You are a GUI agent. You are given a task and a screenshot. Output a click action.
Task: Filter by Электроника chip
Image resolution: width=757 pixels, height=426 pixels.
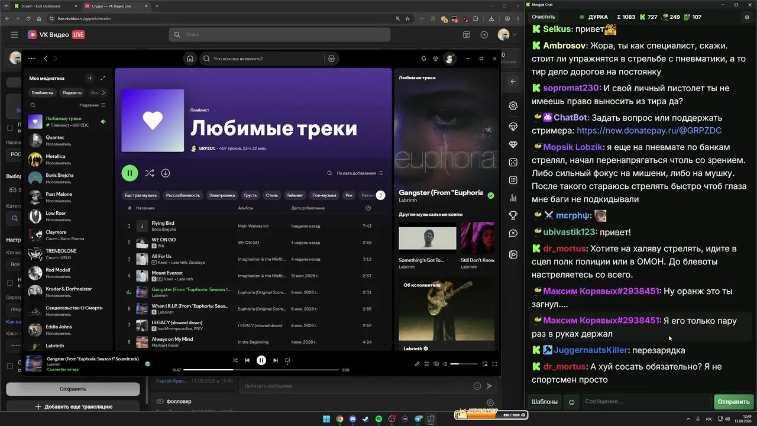tap(222, 195)
